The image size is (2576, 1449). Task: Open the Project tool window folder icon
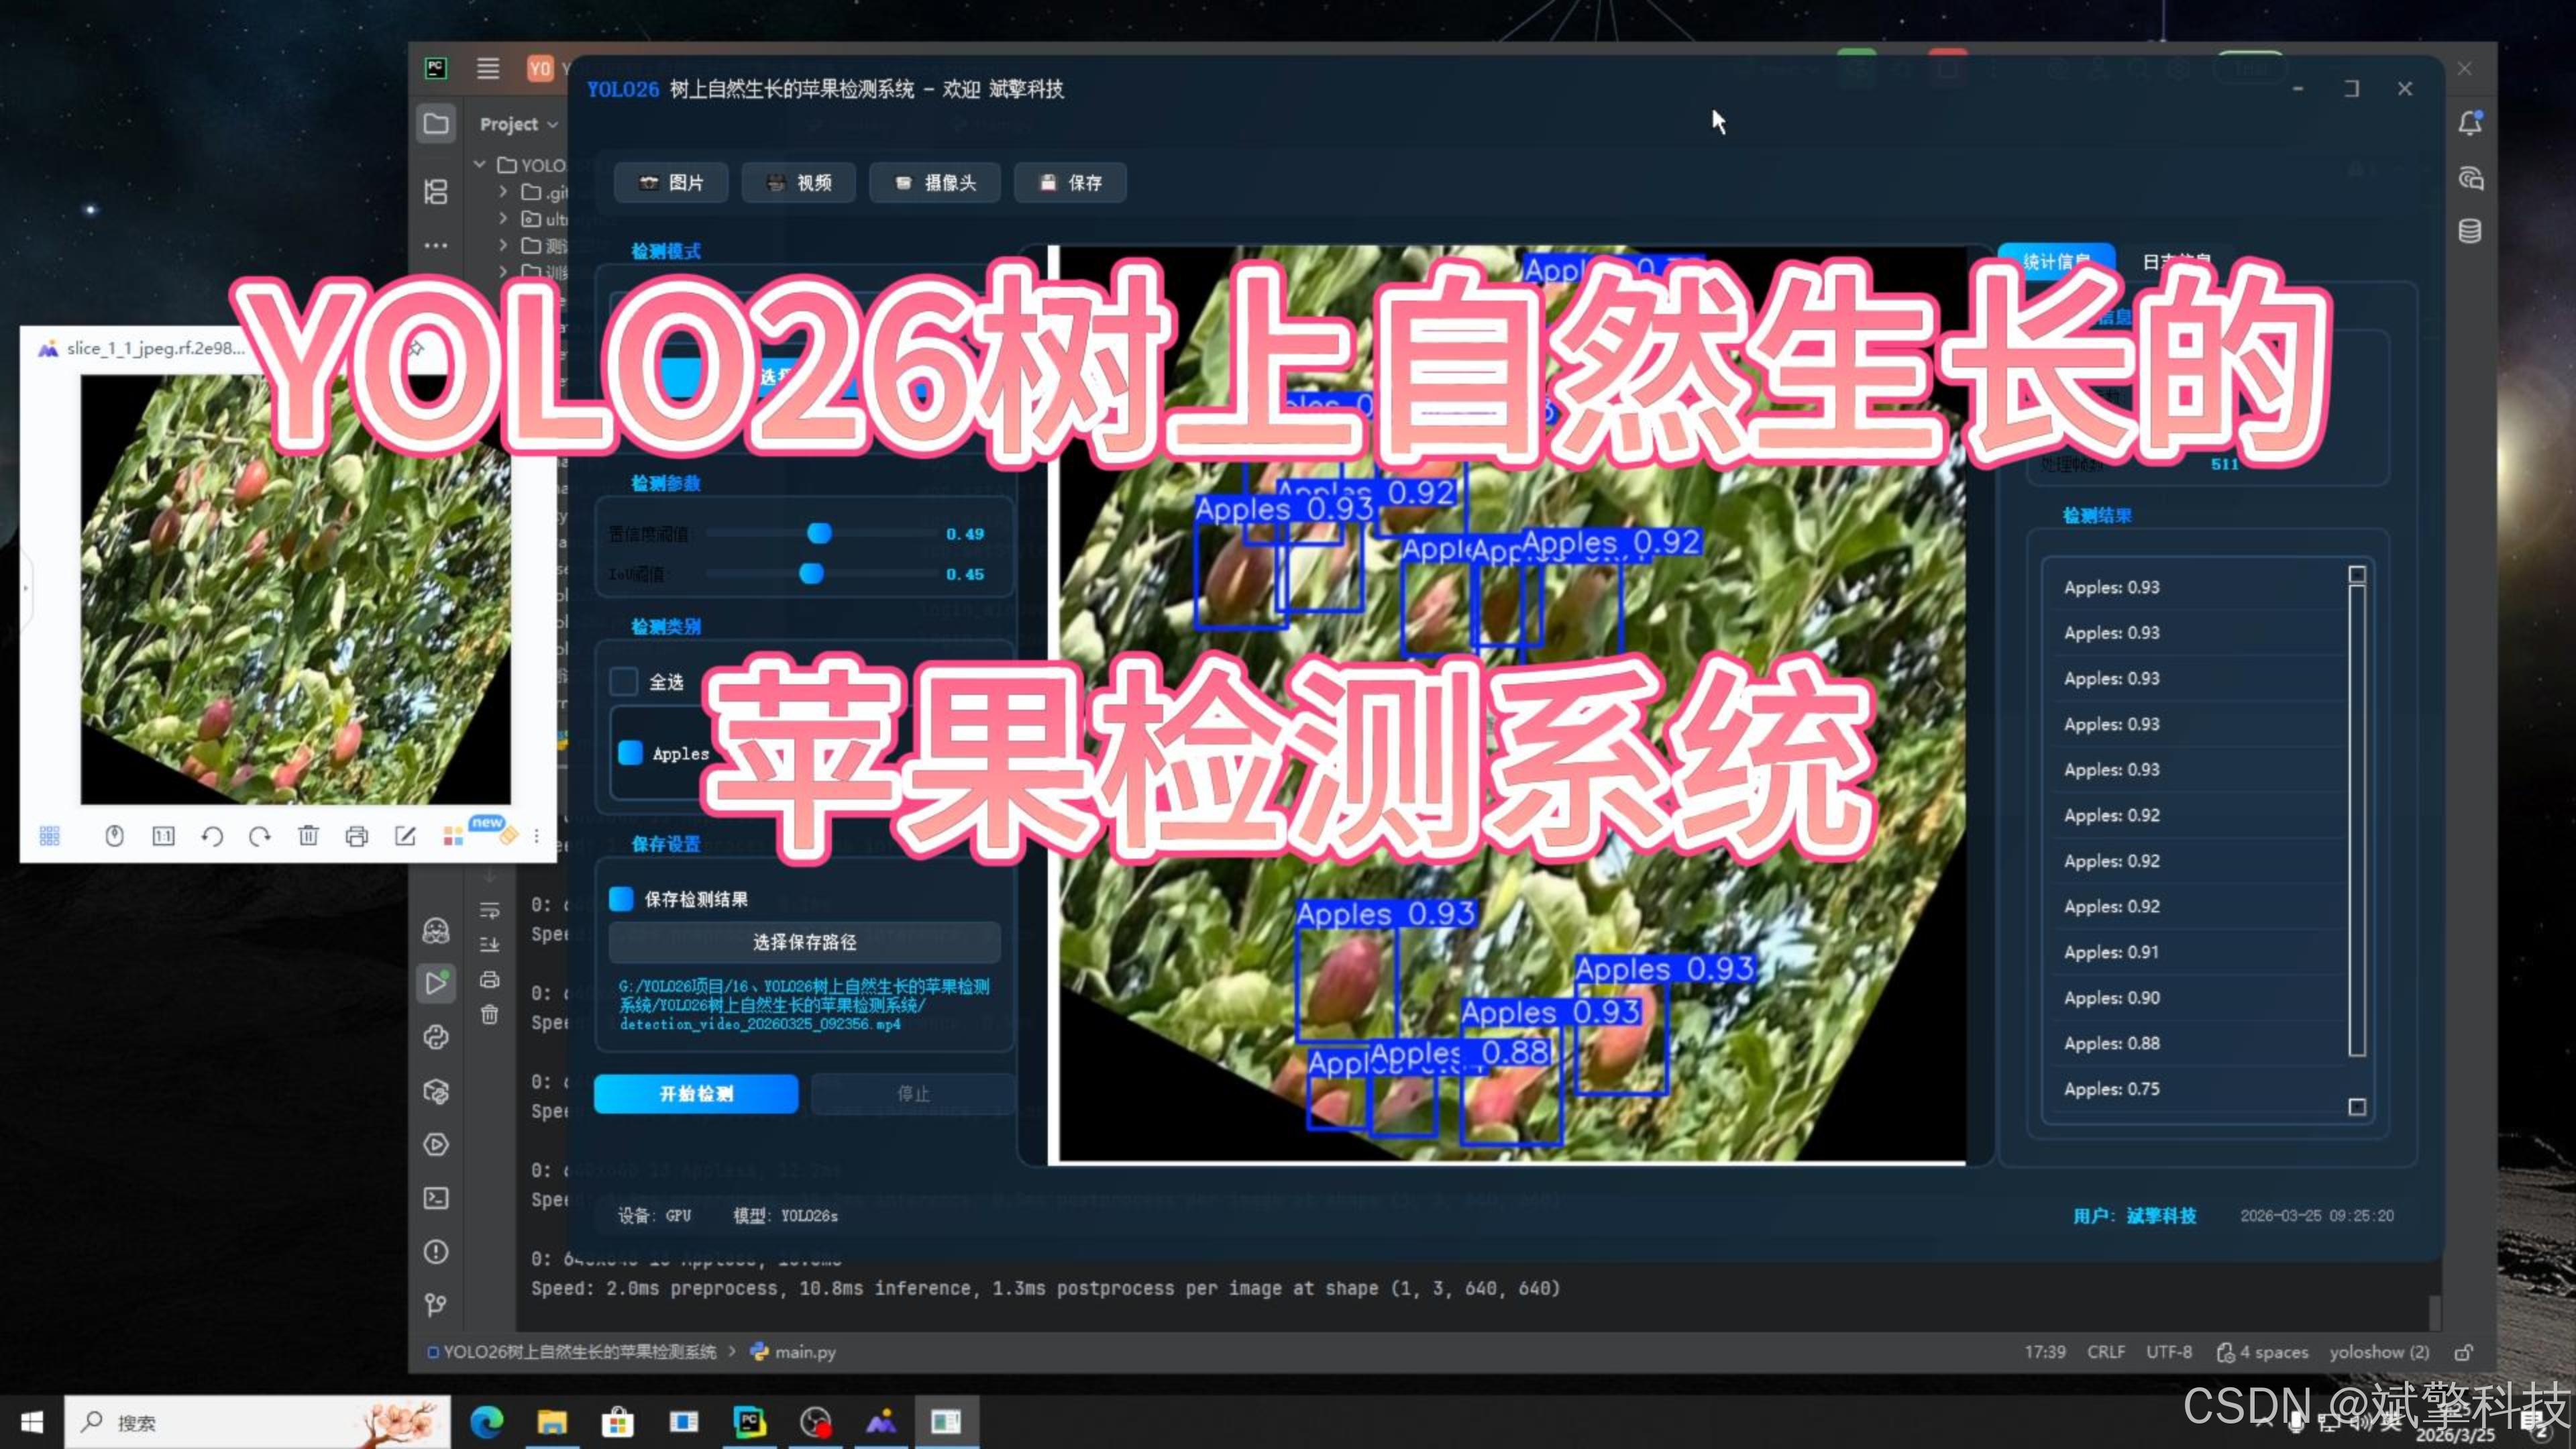point(436,124)
